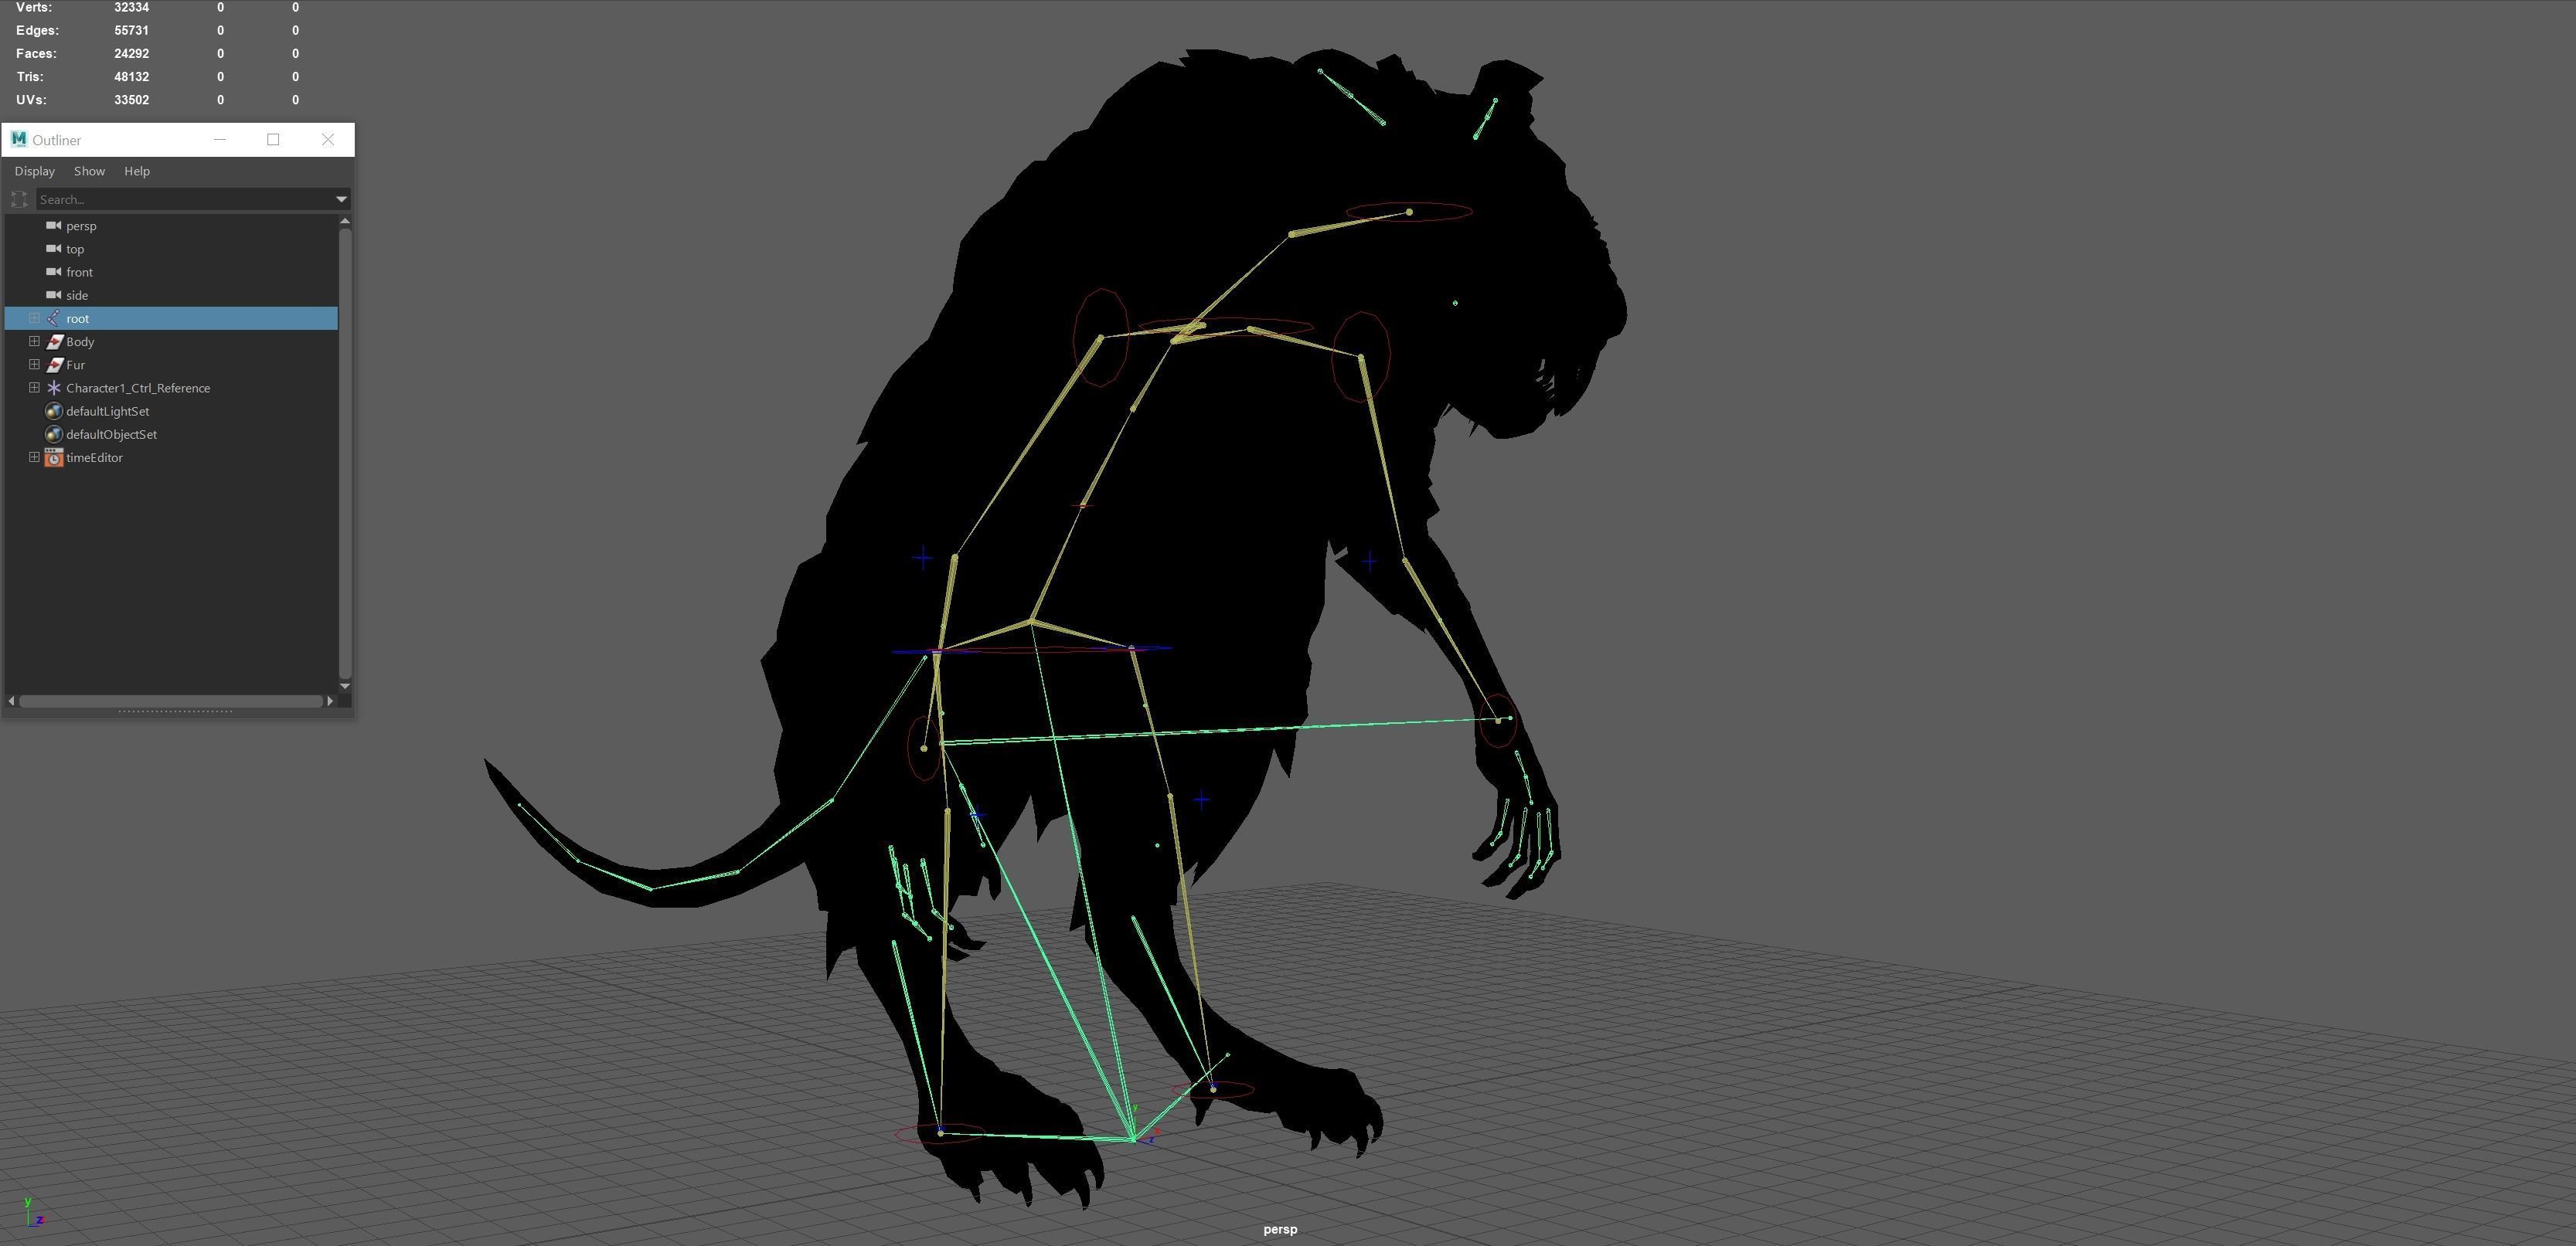Click the Outliner scroll down arrow
Viewport: 2576px width, 1246px height.
tap(345, 685)
